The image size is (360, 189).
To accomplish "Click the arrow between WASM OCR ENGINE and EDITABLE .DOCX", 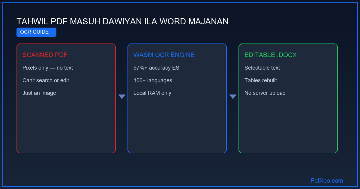I will [x=233, y=97].
